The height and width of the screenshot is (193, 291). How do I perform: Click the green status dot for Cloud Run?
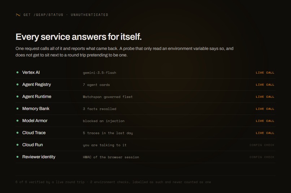tap(17, 145)
